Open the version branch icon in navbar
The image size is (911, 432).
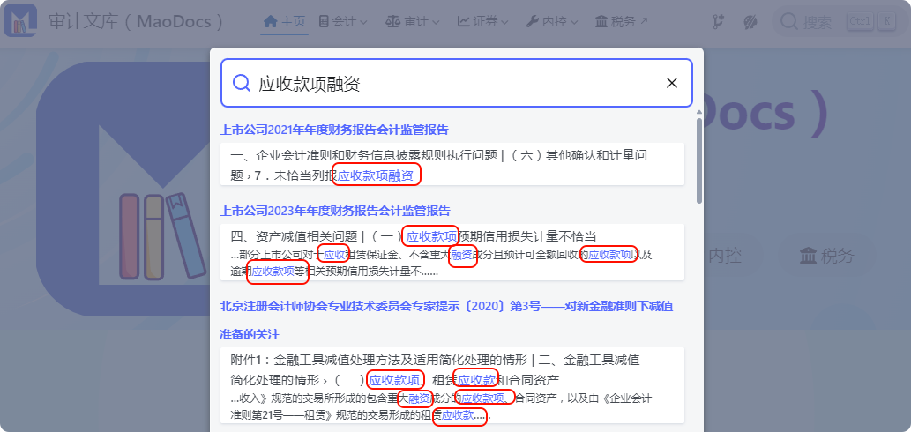click(719, 22)
